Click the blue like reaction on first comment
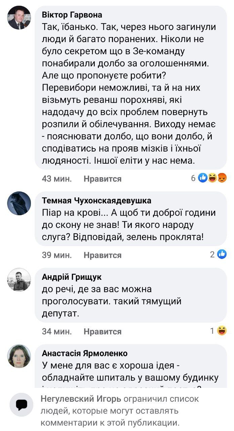 click(x=203, y=178)
